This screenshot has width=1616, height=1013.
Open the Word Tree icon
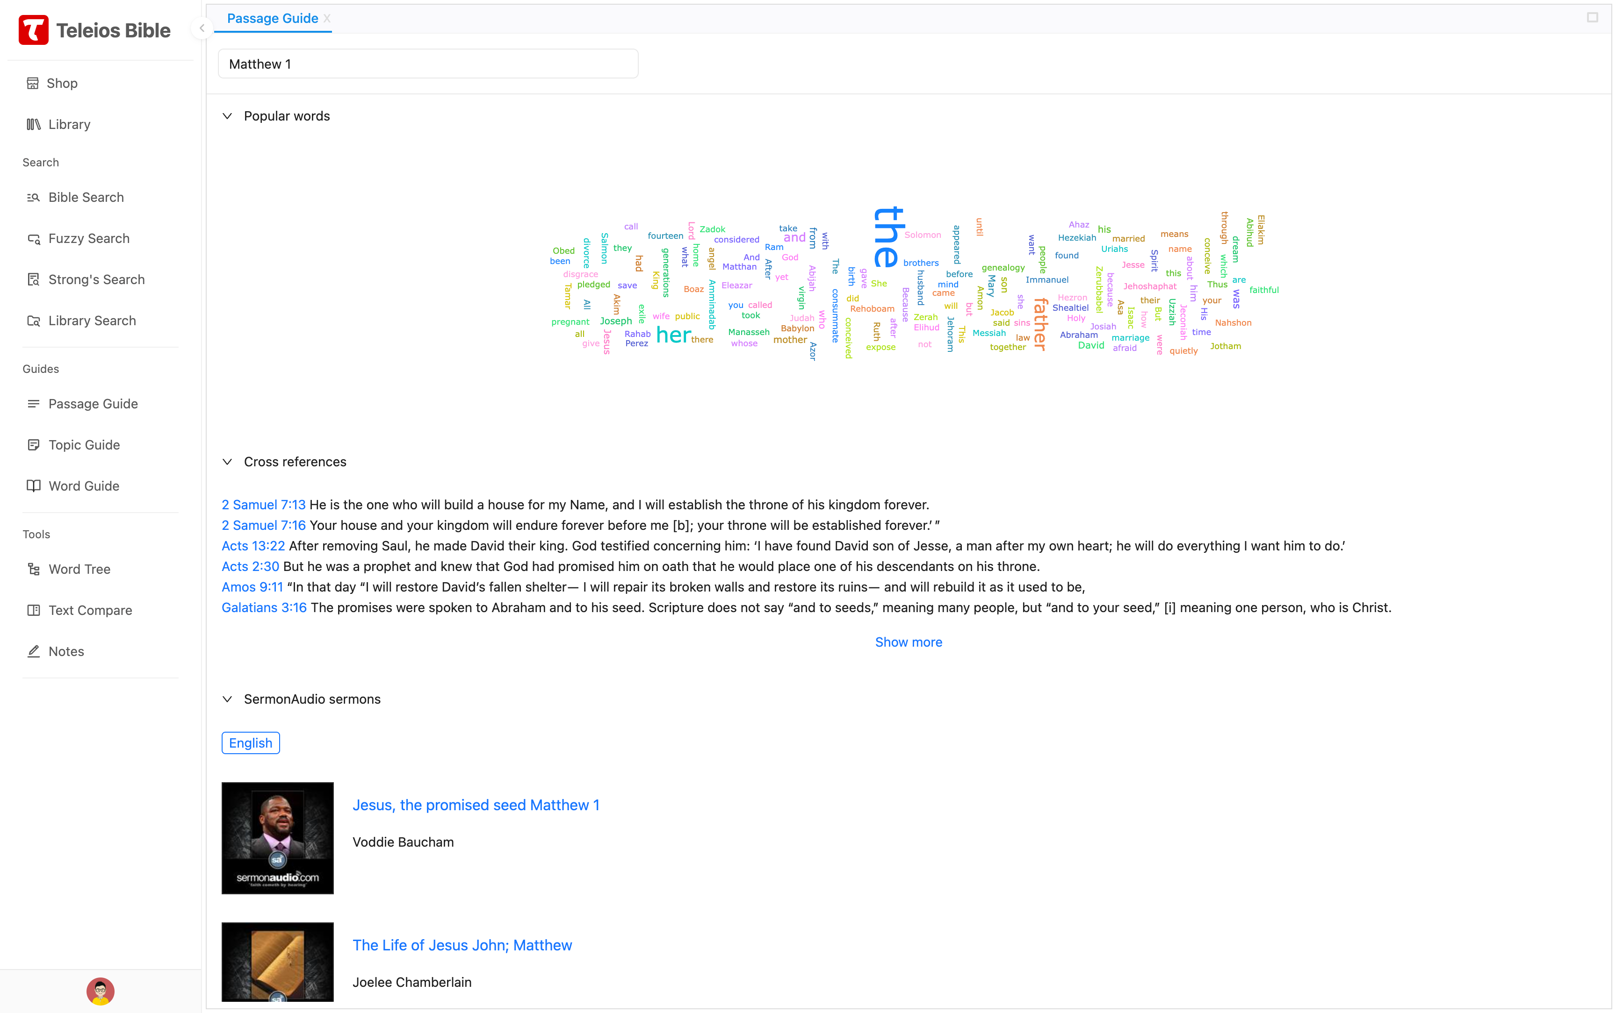point(34,570)
